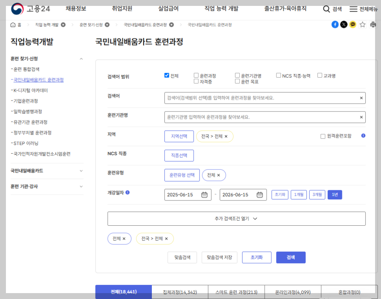
Task: Check the 교과명 checkbox
Action: (320, 75)
